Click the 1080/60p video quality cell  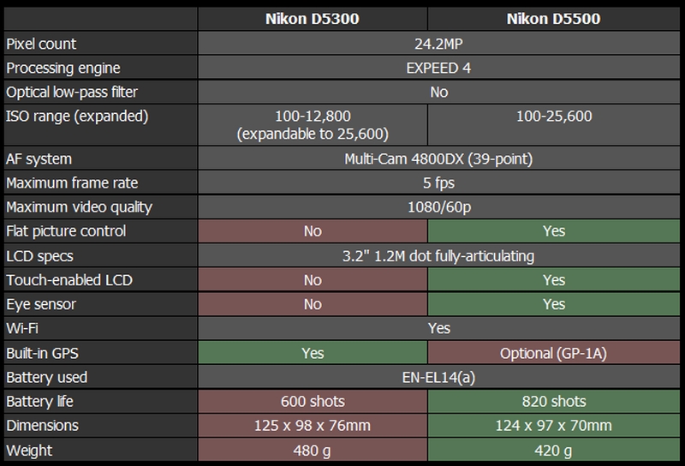pos(438,206)
